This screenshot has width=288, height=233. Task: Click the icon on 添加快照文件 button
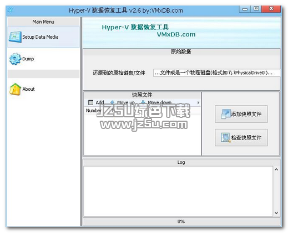(226, 114)
